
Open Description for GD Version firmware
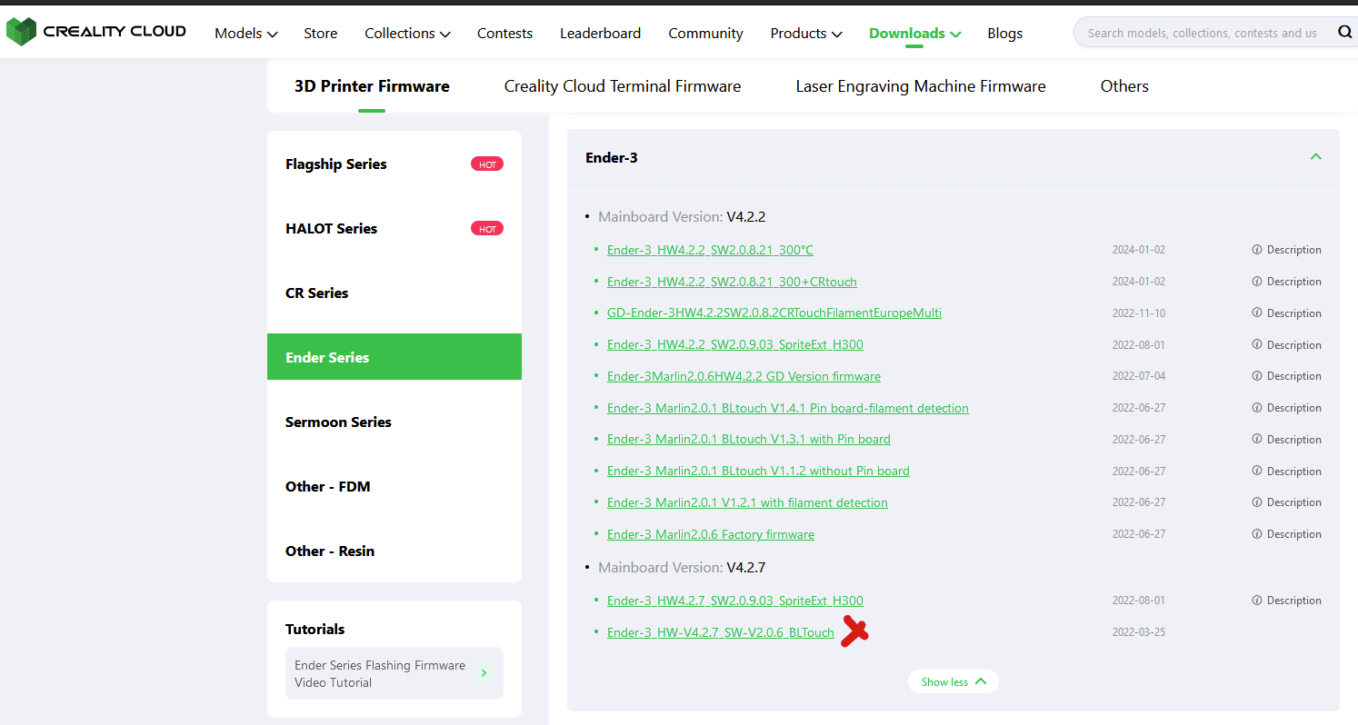1287,376
